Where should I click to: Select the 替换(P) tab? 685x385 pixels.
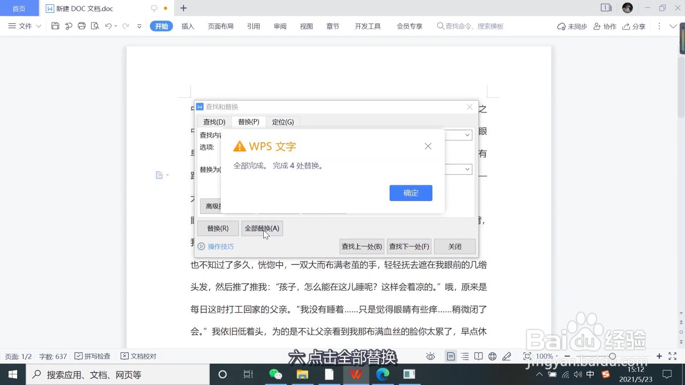249,122
